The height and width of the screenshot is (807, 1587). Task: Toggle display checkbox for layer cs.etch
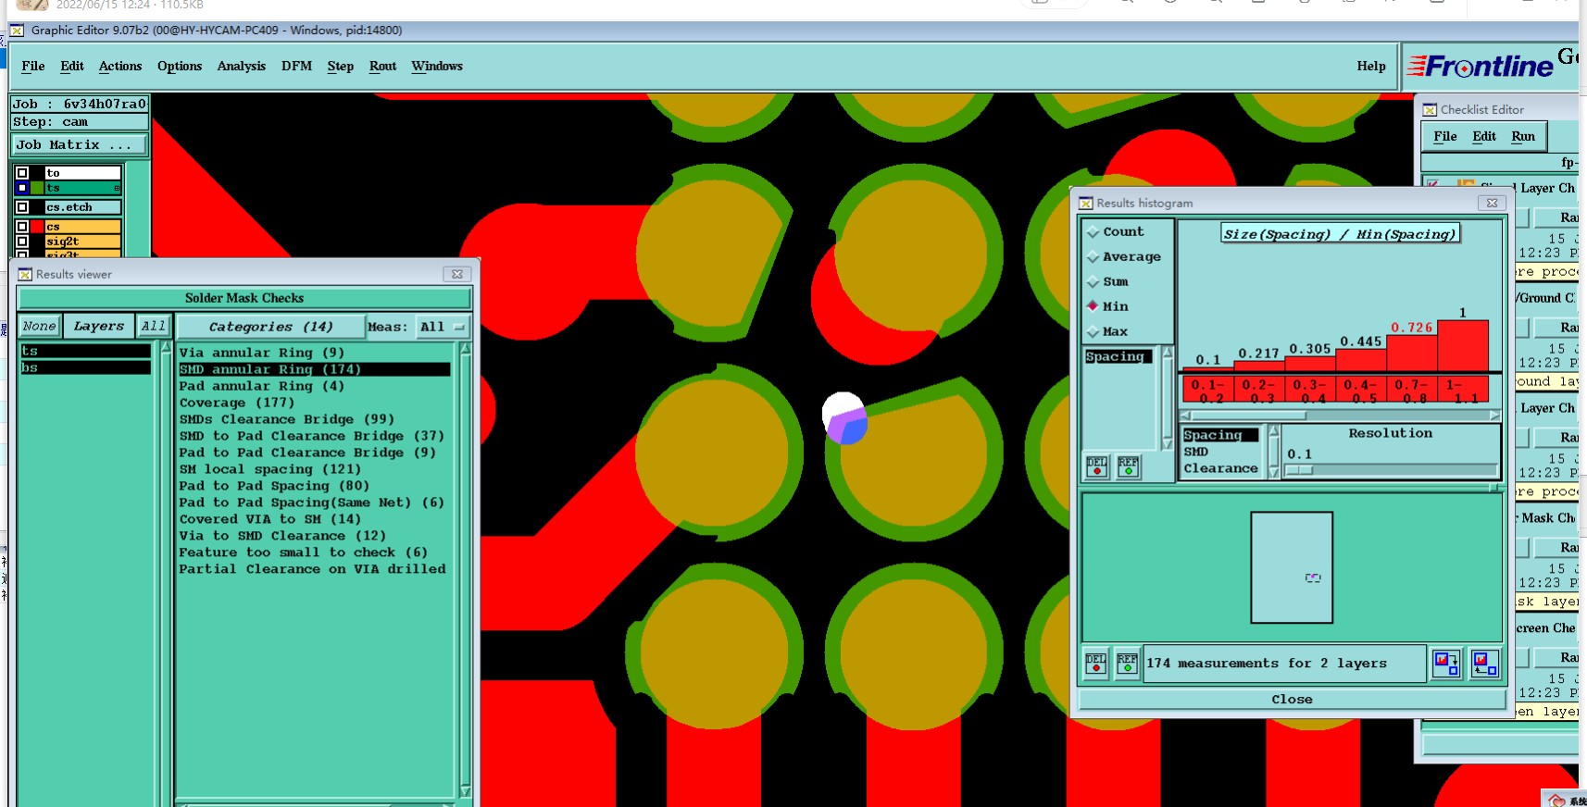pos(22,207)
